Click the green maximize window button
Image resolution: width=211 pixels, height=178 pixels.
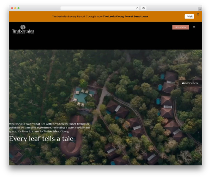(19, 8)
